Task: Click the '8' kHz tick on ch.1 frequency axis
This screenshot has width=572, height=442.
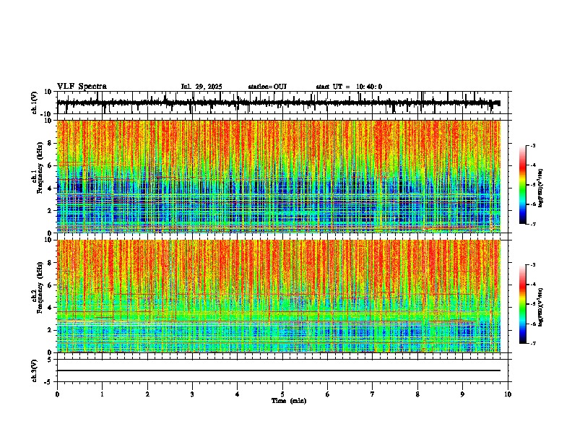Action: 50,143
